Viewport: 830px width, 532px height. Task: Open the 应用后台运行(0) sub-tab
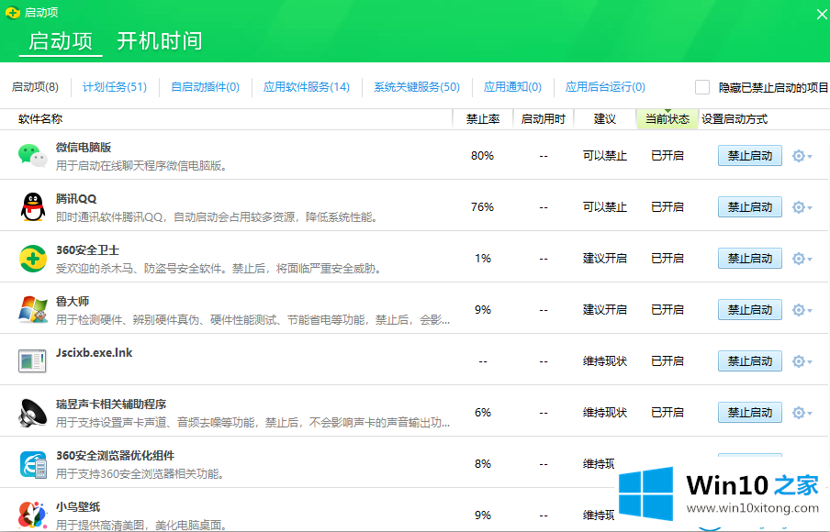[x=605, y=87]
